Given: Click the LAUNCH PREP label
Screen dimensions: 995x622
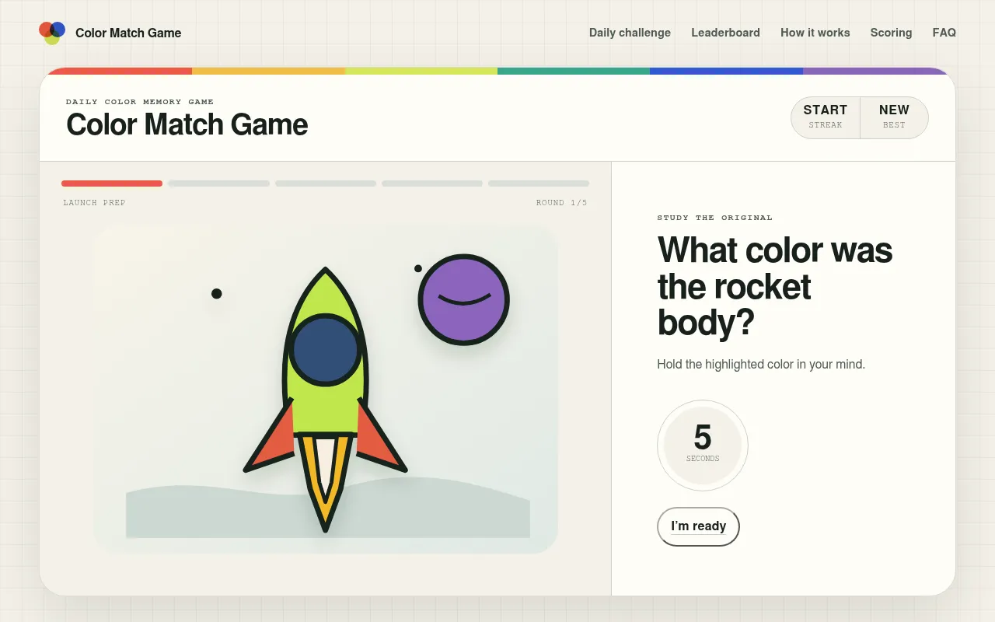Looking at the screenshot, I should pyautogui.click(x=94, y=203).
